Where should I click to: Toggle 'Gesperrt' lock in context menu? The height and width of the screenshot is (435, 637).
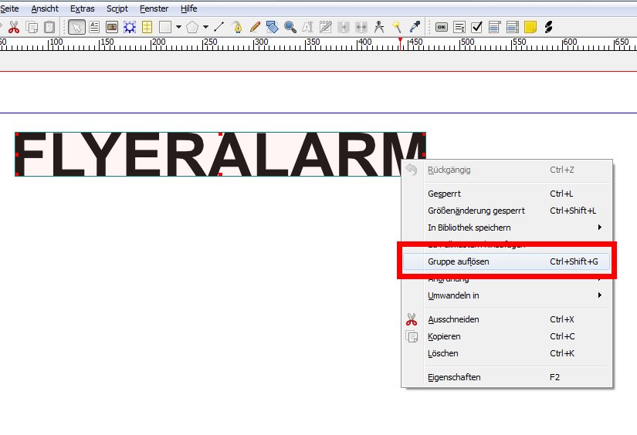(445, 194)
